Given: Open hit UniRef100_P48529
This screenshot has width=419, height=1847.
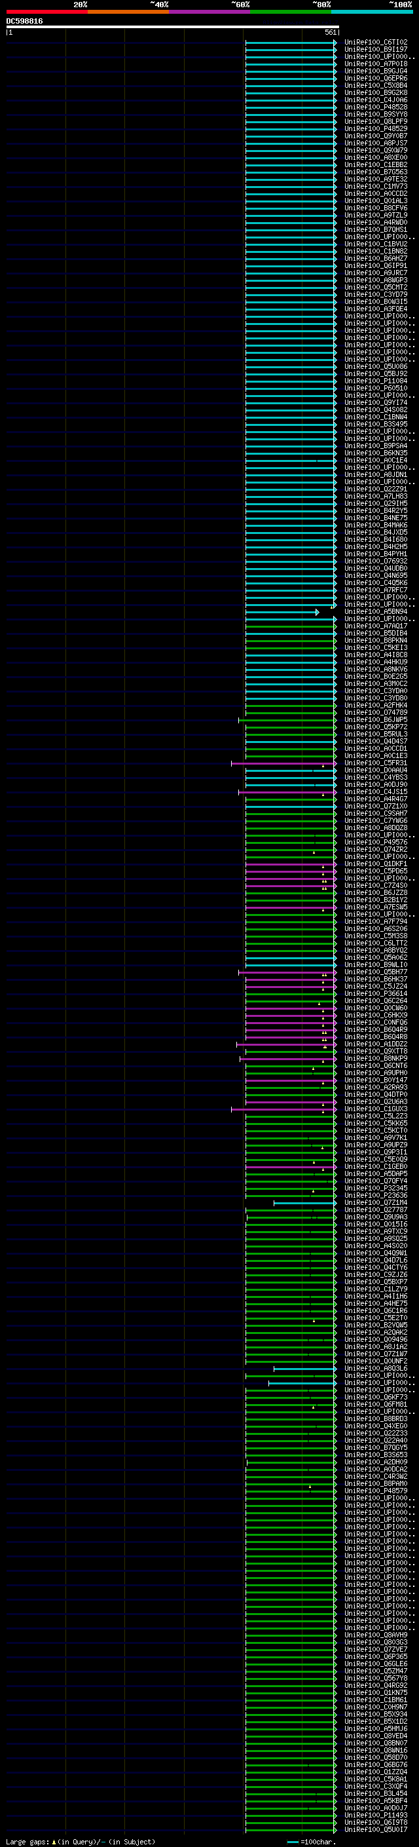Looking at the screenshot, I should point(375,129).
